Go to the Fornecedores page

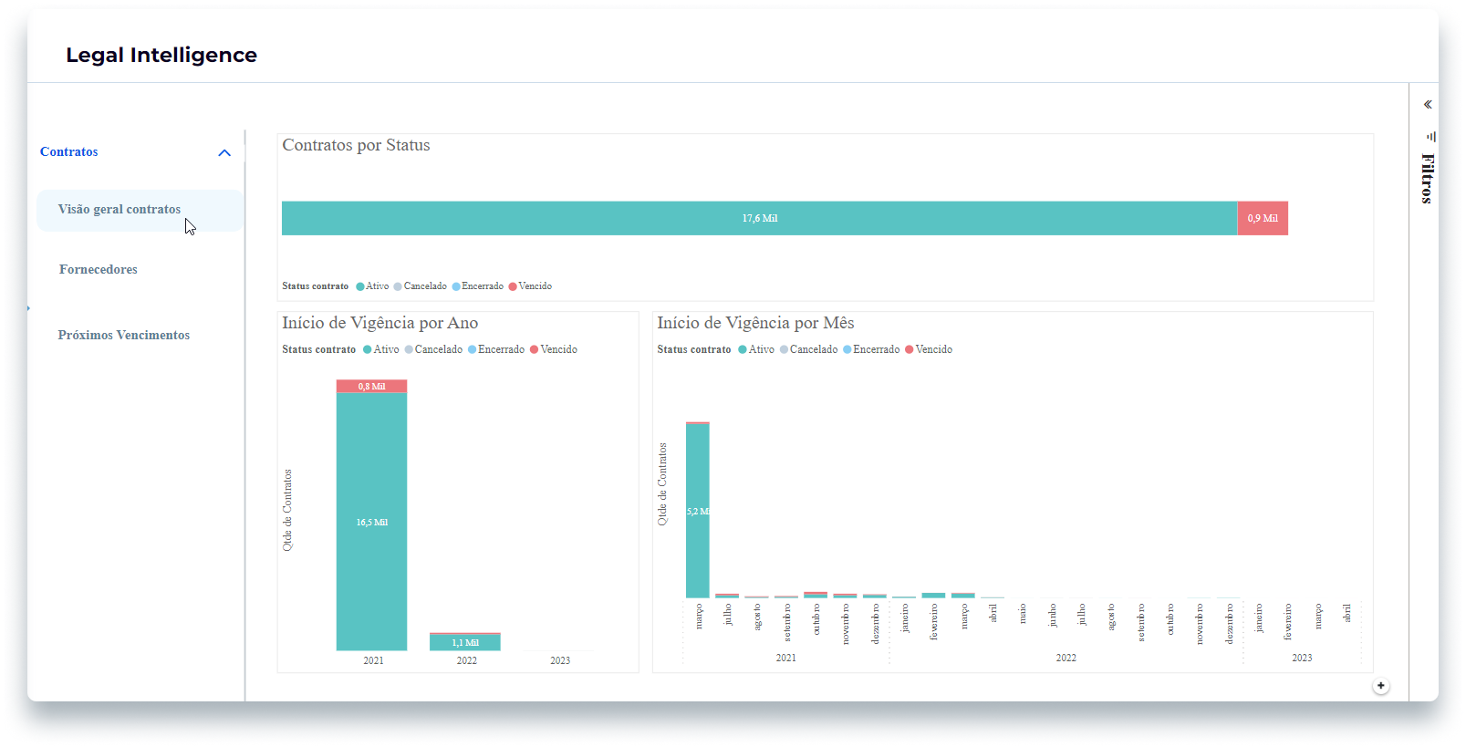99,270
